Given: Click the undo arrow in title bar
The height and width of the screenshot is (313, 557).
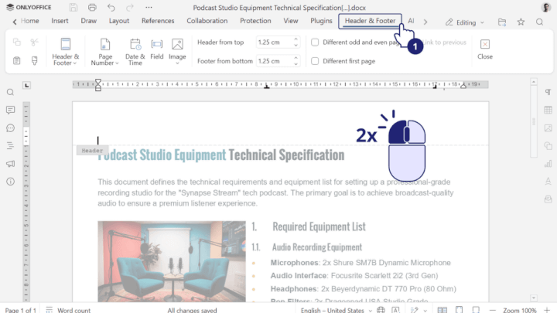Looking at the screenshot, I should click(111, 7).
